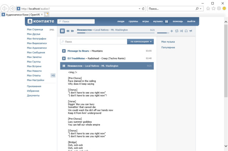The width and height of the screenshot is (228, 151).
Task: Toggle shuffle mode in player
Action: pyautogui.click(x=181, y=31)
